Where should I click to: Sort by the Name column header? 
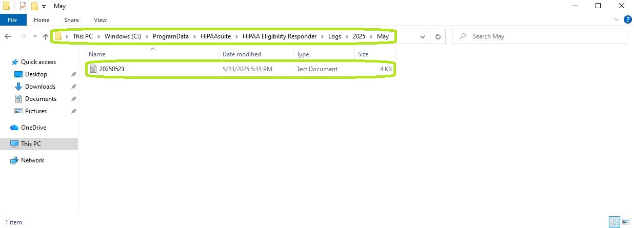153,54
